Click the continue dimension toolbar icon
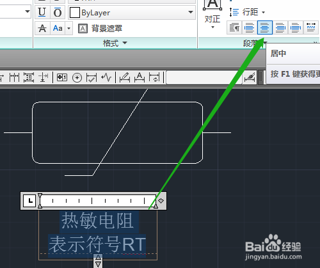Image resolution: width=320 pixels, height=268 pixels. [x=14, y=77]
